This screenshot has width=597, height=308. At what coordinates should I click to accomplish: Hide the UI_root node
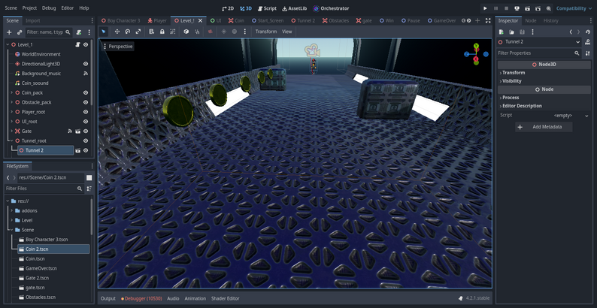(x=86, y=122)
